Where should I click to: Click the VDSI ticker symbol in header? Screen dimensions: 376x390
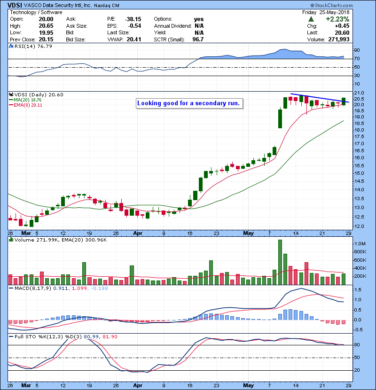[15, 5]
